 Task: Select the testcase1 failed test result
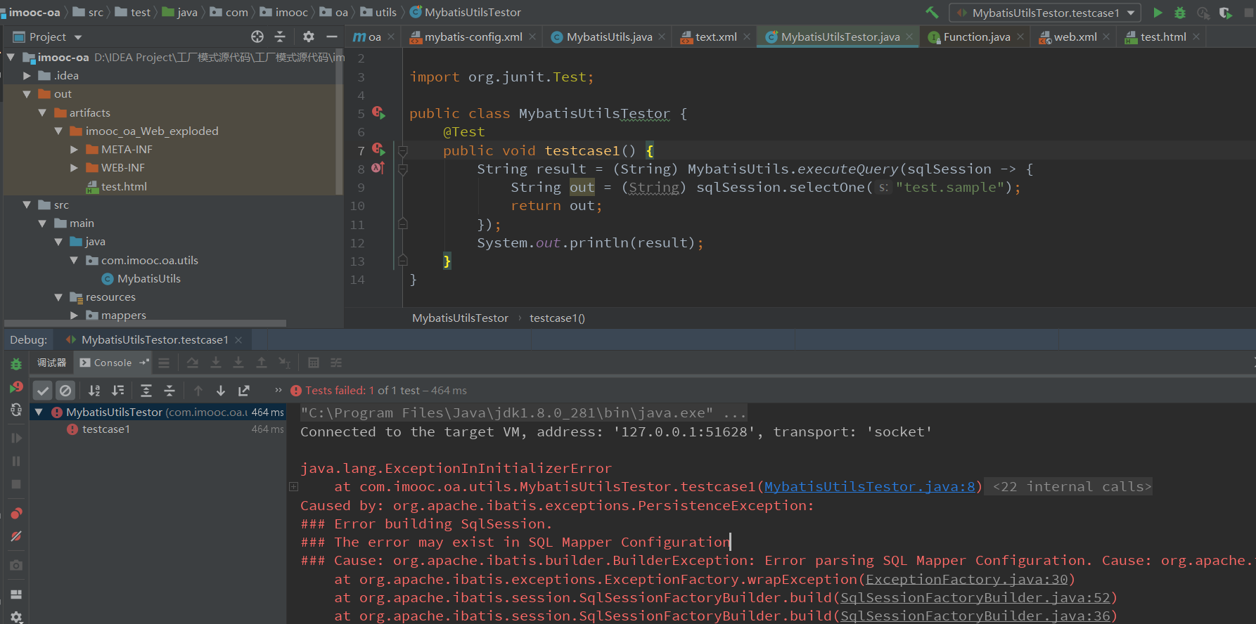click(106, 429)
